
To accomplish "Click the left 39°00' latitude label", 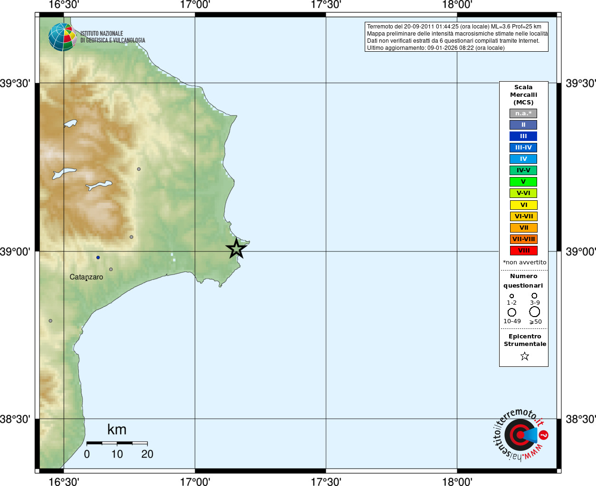I will 15,252.
